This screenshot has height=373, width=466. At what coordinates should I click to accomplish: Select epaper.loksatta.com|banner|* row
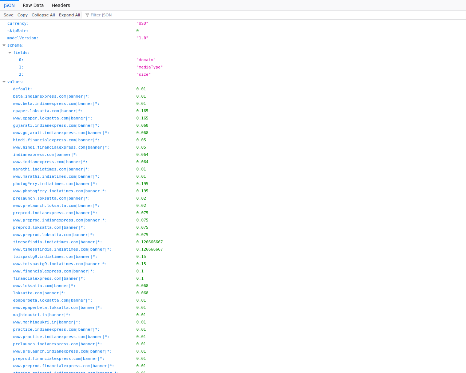tap(233, 111)
